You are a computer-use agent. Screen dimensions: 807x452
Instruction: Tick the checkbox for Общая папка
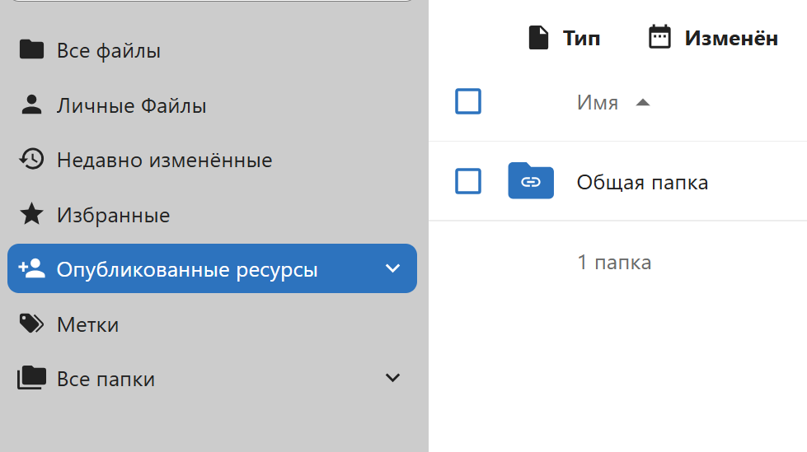click(x=468, y=181)
